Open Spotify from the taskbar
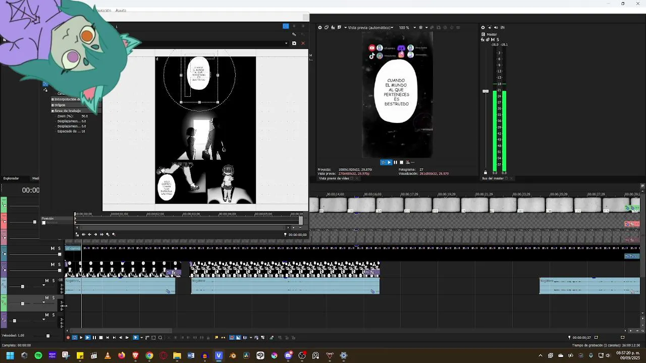Image resolution: width=646 pixels, height=363 pixels. point(38,355)
